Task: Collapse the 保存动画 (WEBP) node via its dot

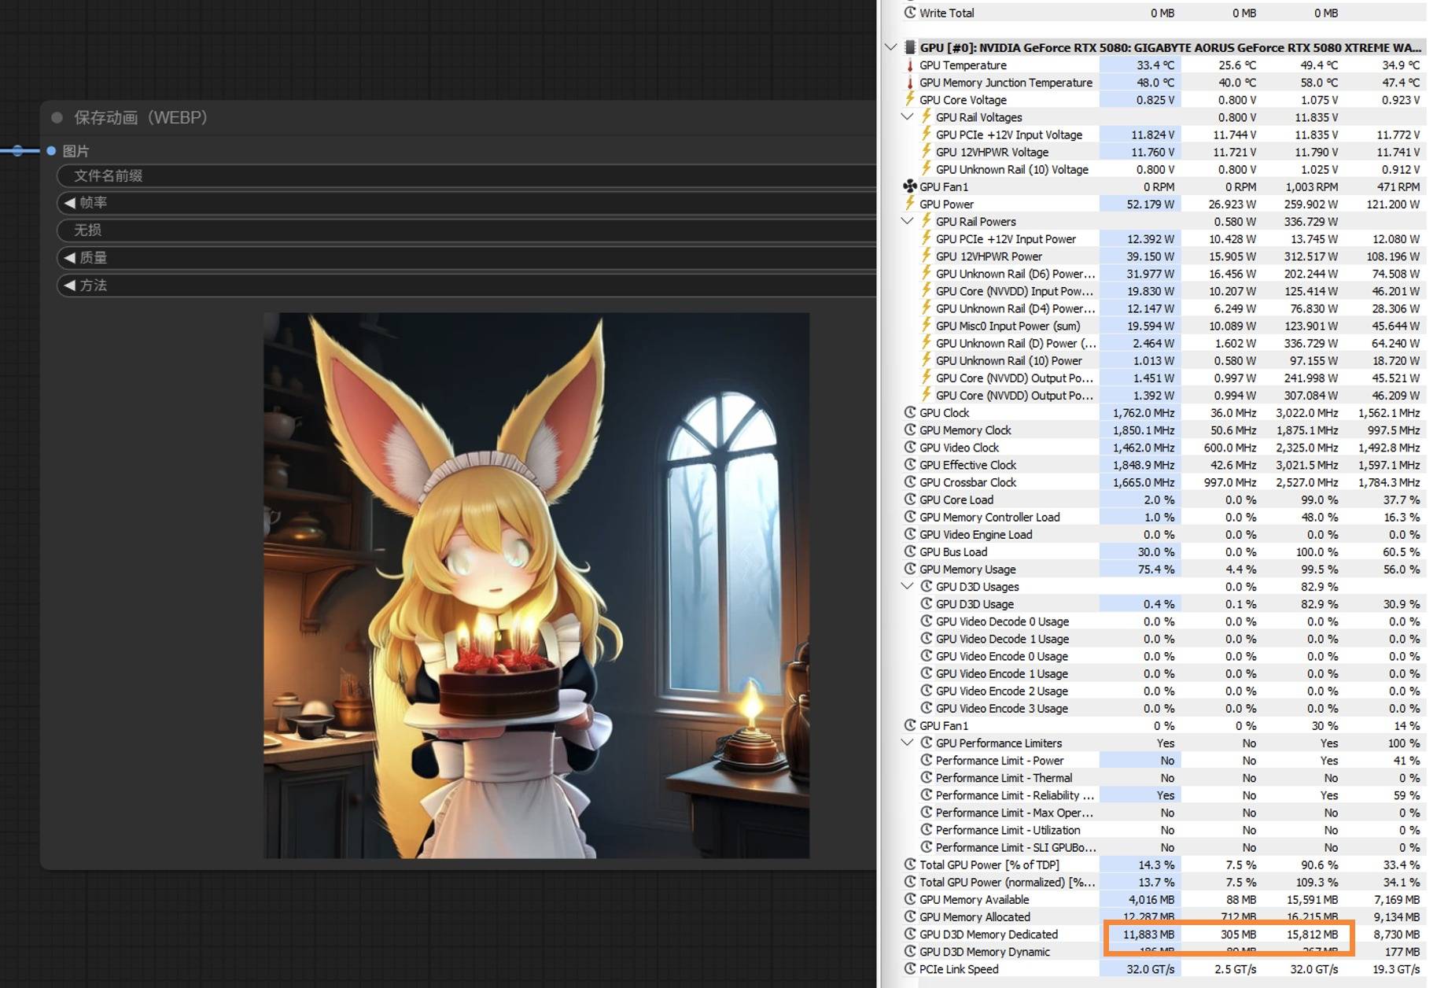Action: 57,118
